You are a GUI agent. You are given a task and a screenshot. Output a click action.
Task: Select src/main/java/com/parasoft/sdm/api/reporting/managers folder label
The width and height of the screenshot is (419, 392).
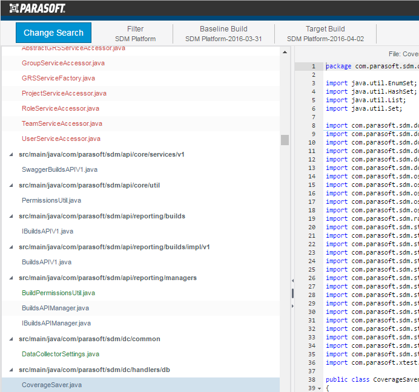point(108,278)
